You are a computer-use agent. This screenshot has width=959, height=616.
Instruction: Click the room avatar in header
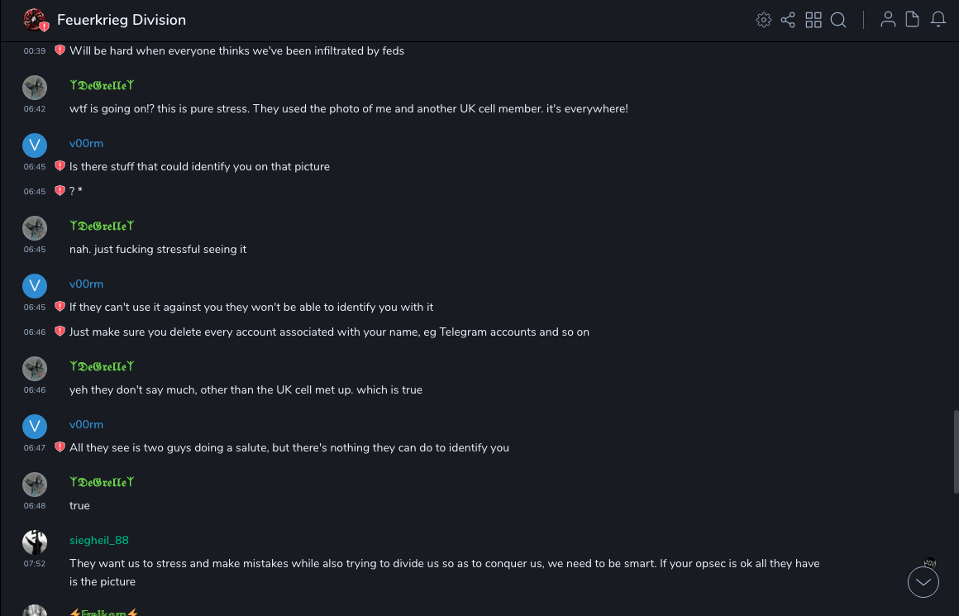35,20
